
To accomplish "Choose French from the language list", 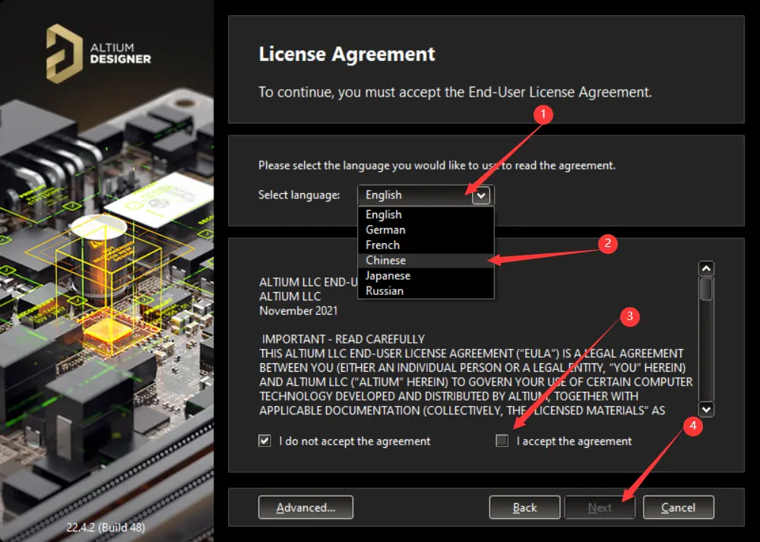I will click(x=426, y=245).
